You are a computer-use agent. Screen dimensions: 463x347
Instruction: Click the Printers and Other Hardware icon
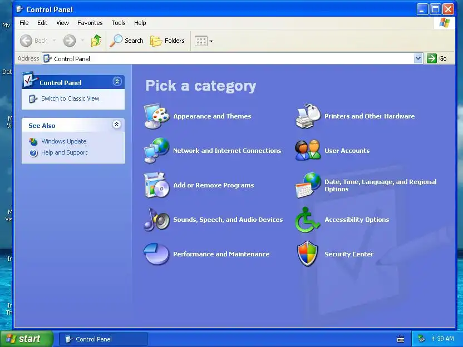coord(308,116)
